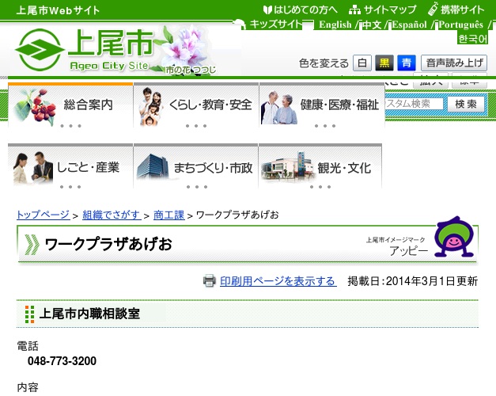Show the printable page via 印刷用ページを表示する

click(278, 281)
